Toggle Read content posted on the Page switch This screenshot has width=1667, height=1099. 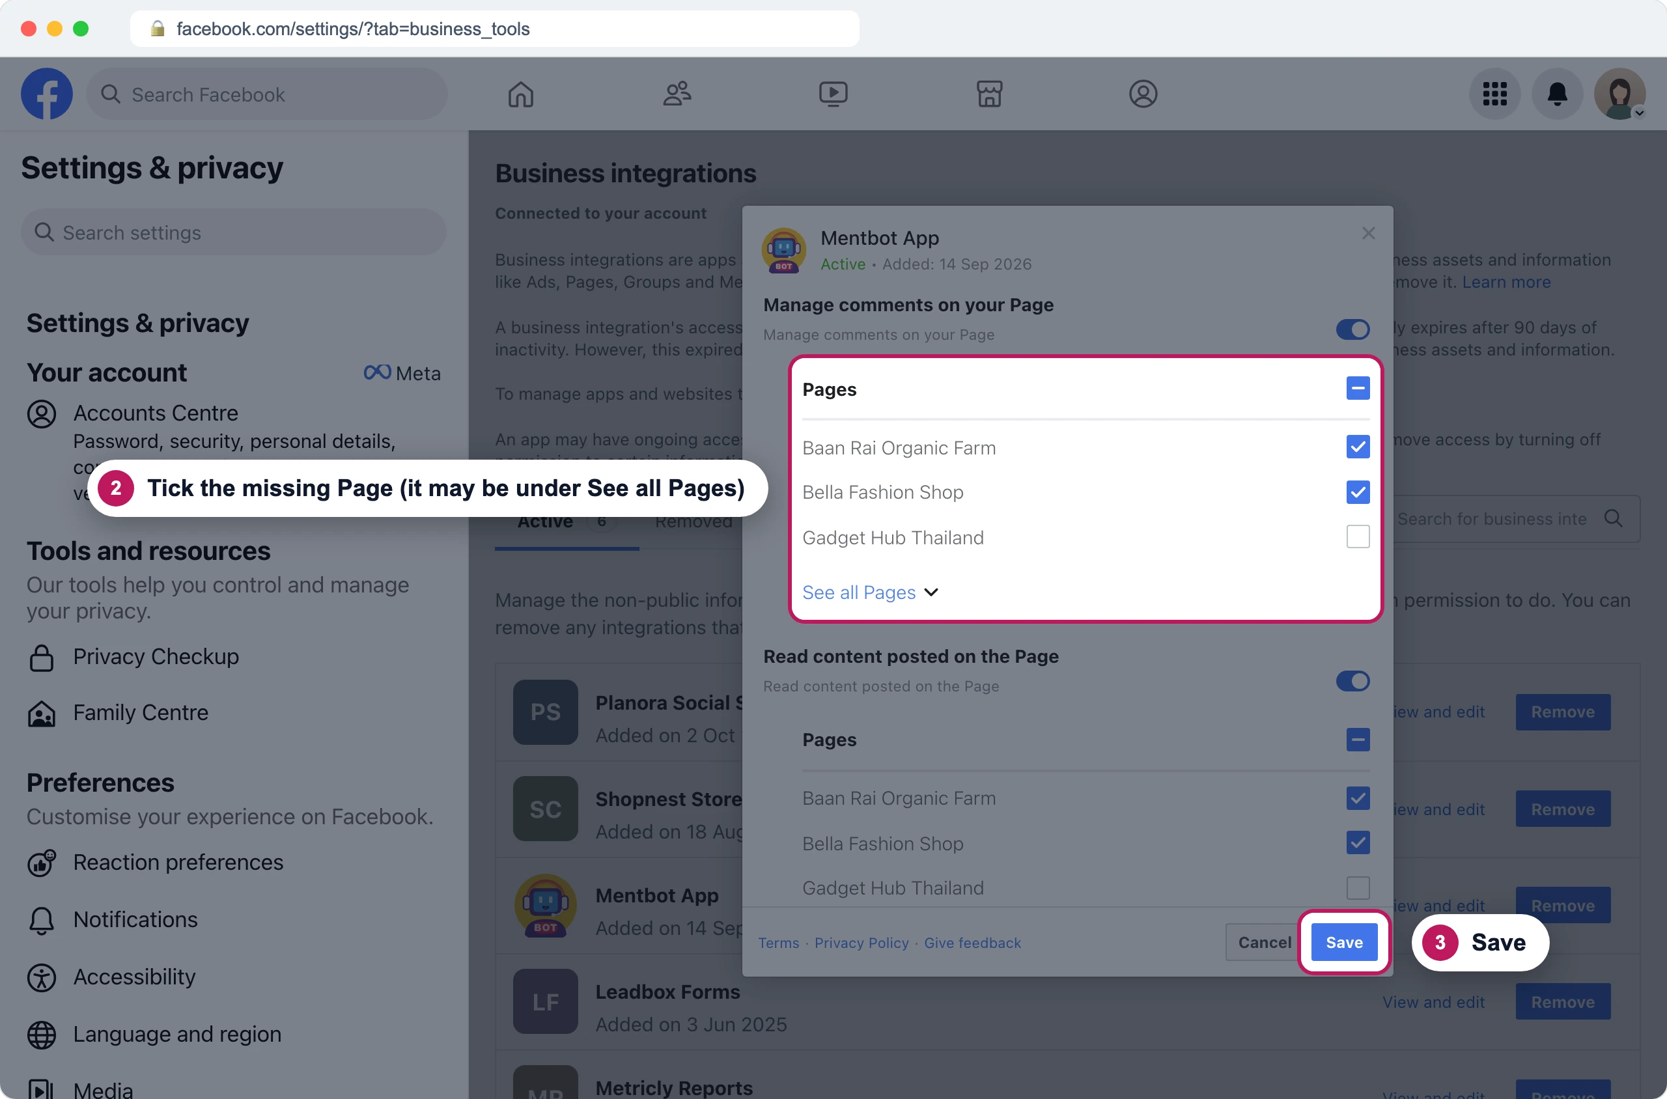pyautogui.click(x=1352, y=680)
